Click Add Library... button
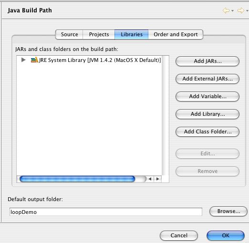The width and height of the screenshot is (249, 243). 207,114
